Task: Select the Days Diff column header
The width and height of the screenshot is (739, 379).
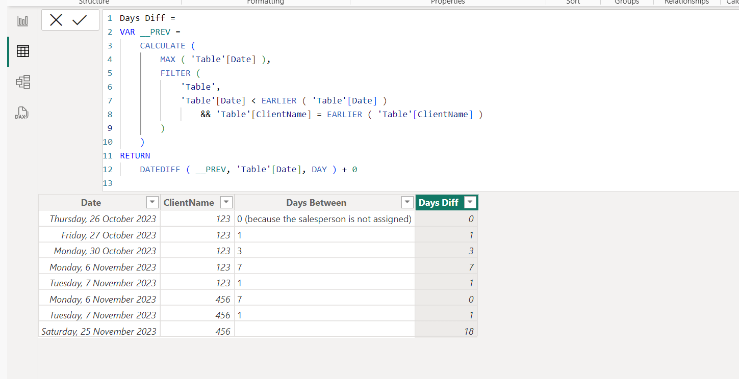Action: [x=439, y=203]
